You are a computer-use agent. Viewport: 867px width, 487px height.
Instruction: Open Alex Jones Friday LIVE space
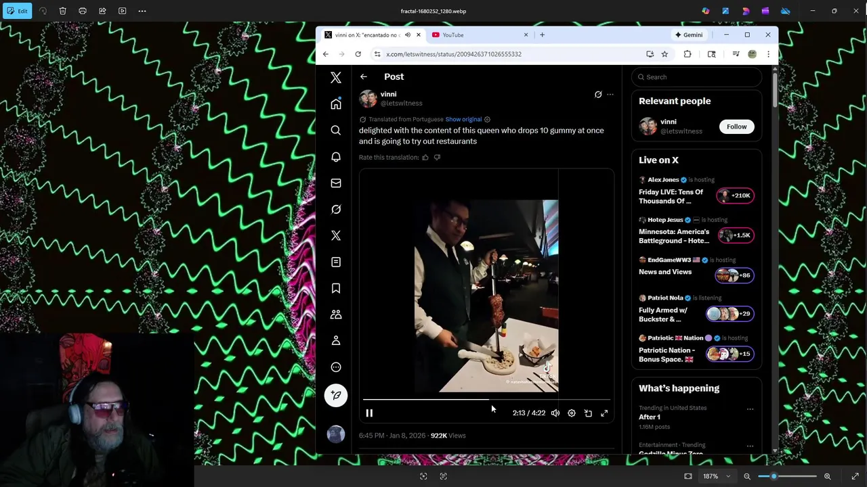(696, 191)
